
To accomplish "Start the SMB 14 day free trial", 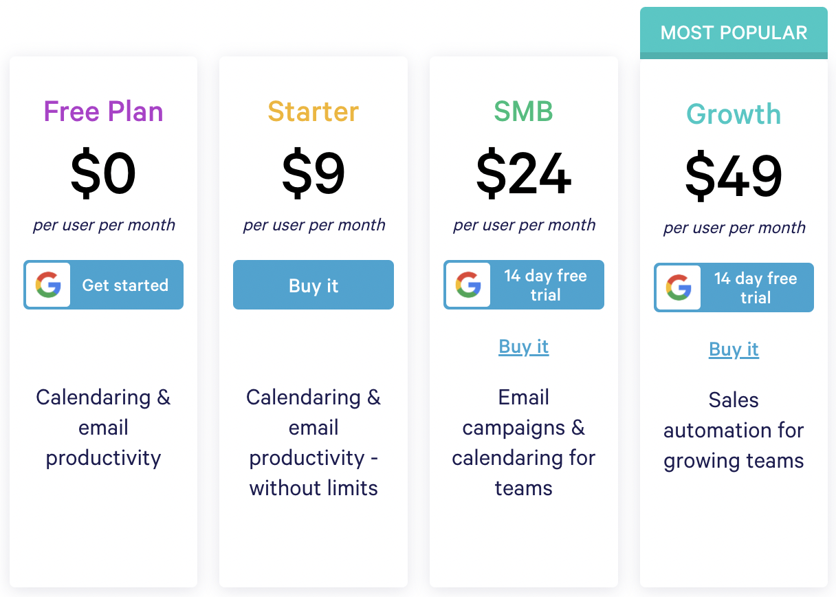I will pos(545,285).
